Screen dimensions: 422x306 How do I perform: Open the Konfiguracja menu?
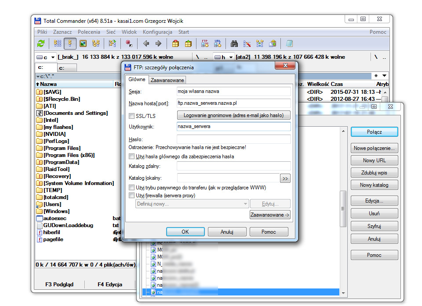tap(157, 32)
